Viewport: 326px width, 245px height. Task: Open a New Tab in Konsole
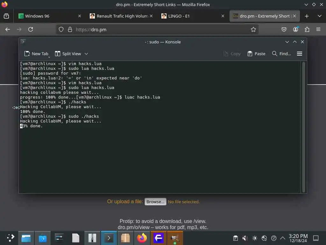36,54
